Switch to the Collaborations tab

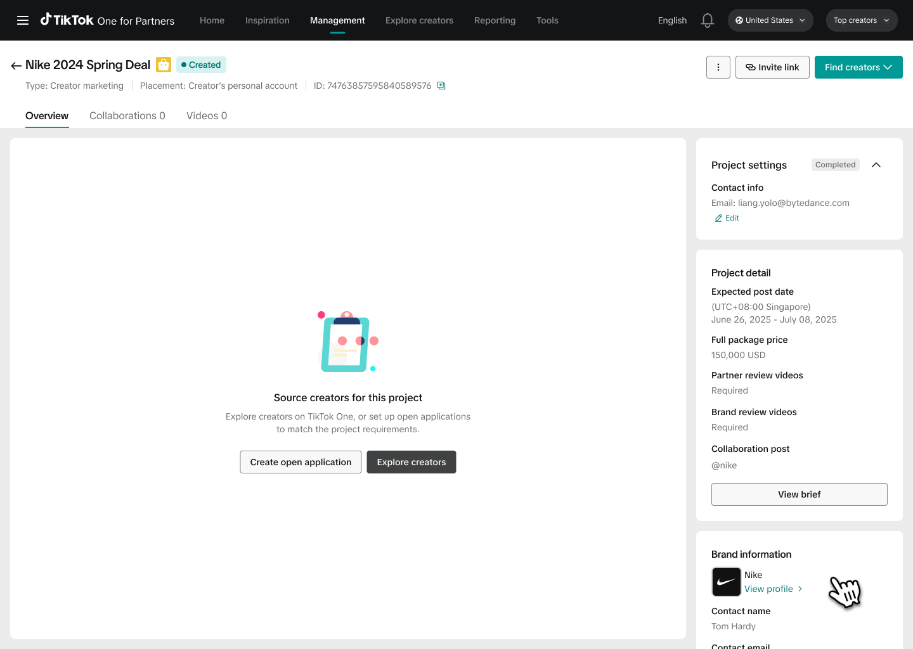coord(127,116)
